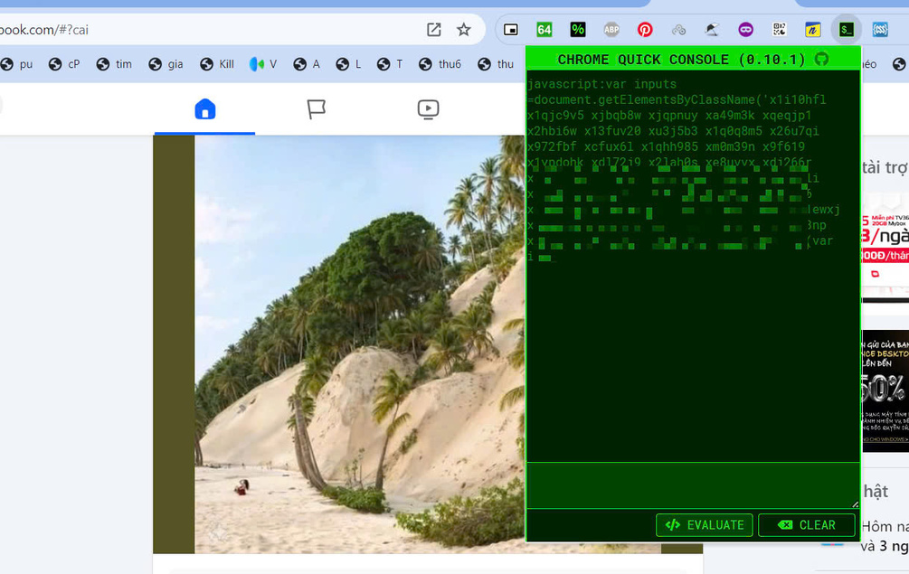Open the 'V' bookmark

(263, 64)
